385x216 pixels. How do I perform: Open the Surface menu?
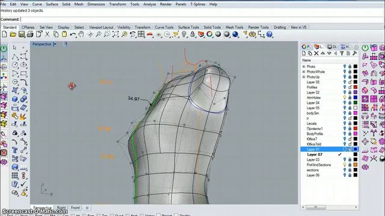(52, 4)
